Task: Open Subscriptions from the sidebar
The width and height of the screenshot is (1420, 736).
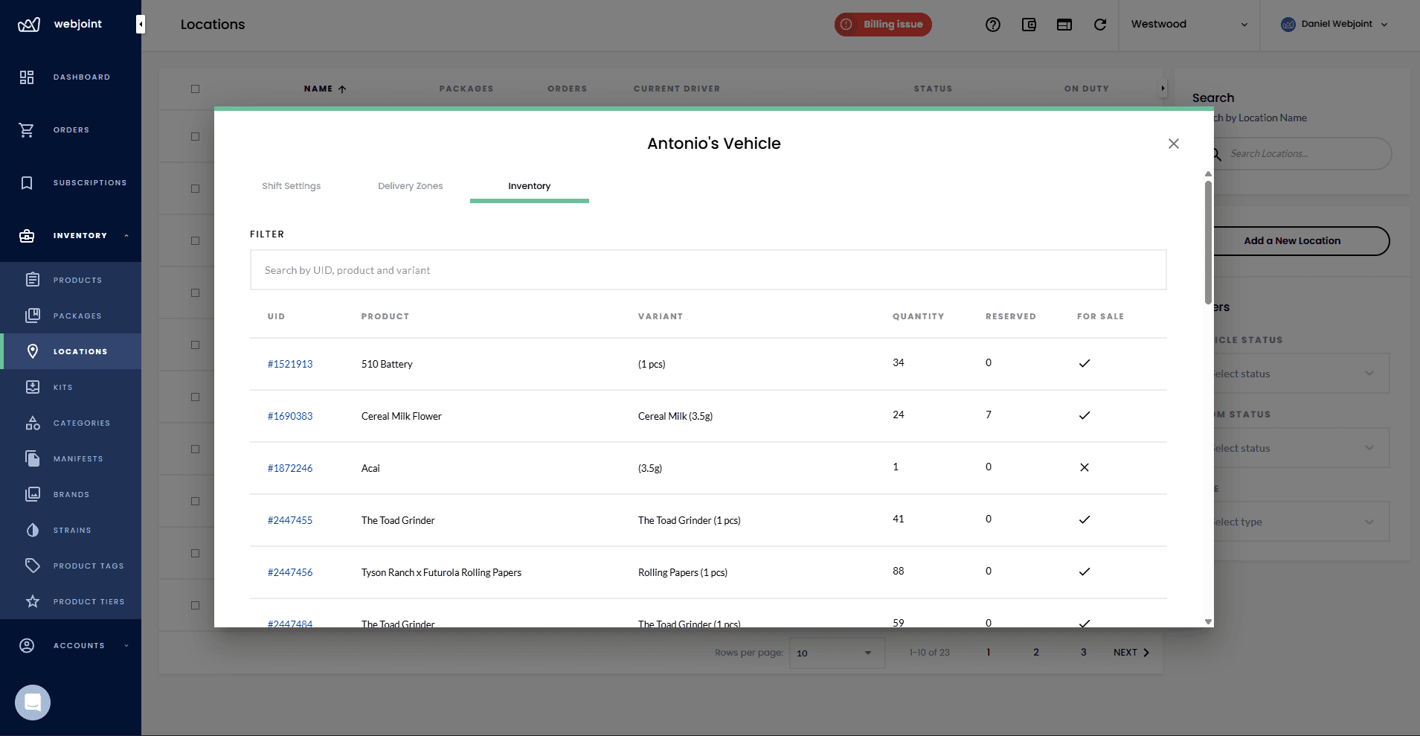Action: point(90,182)
